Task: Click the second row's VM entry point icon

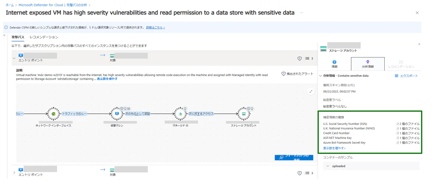Action: (x=21, y=170)
